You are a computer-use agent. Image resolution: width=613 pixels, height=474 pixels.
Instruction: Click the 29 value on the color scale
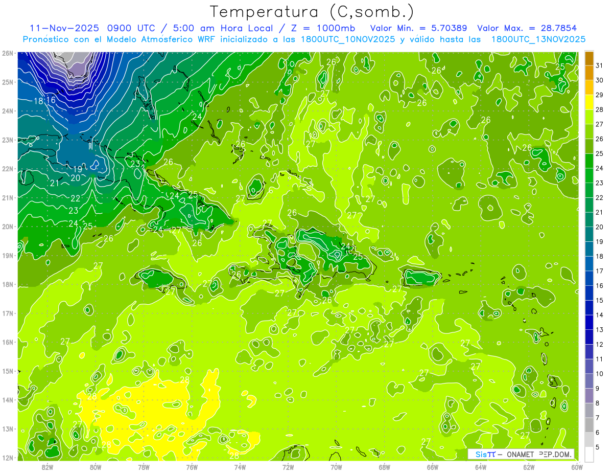600,95
